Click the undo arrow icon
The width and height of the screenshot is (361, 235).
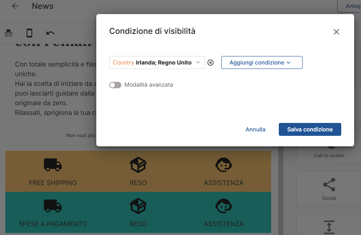(50, 33)
